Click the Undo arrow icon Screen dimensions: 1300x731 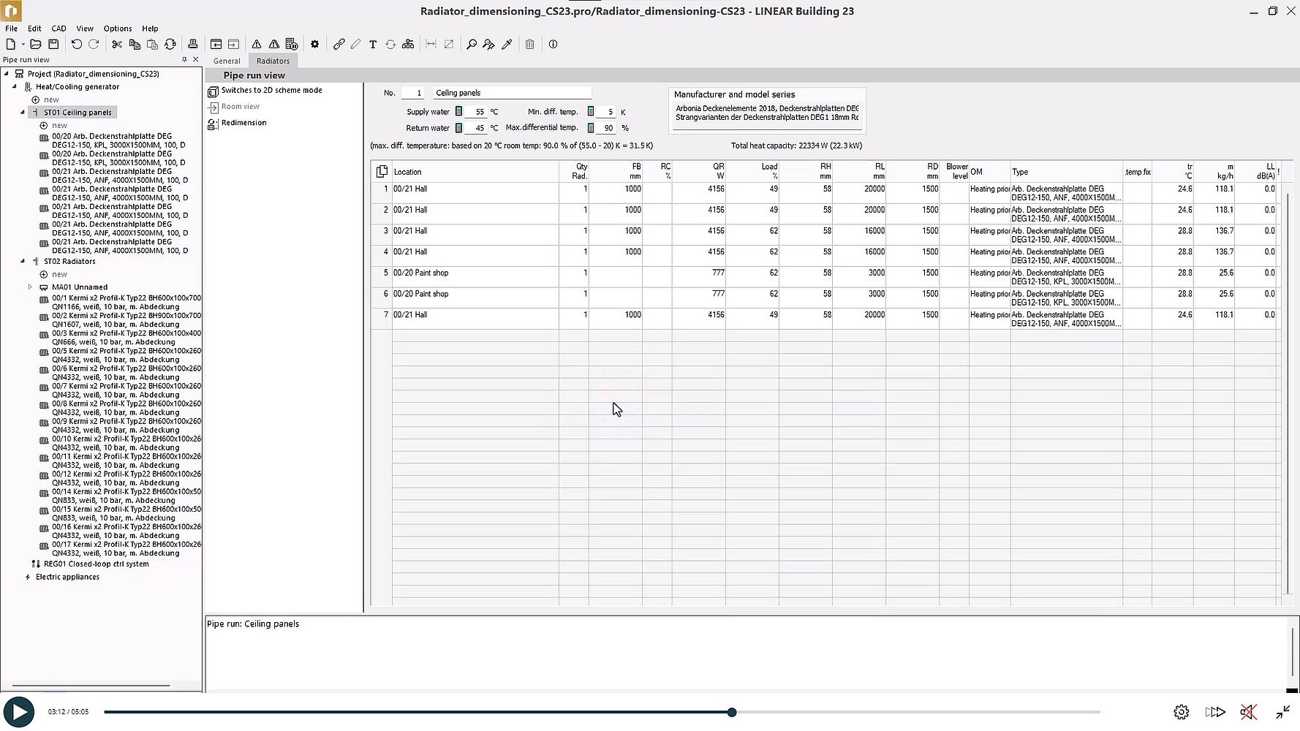point(76,45)
